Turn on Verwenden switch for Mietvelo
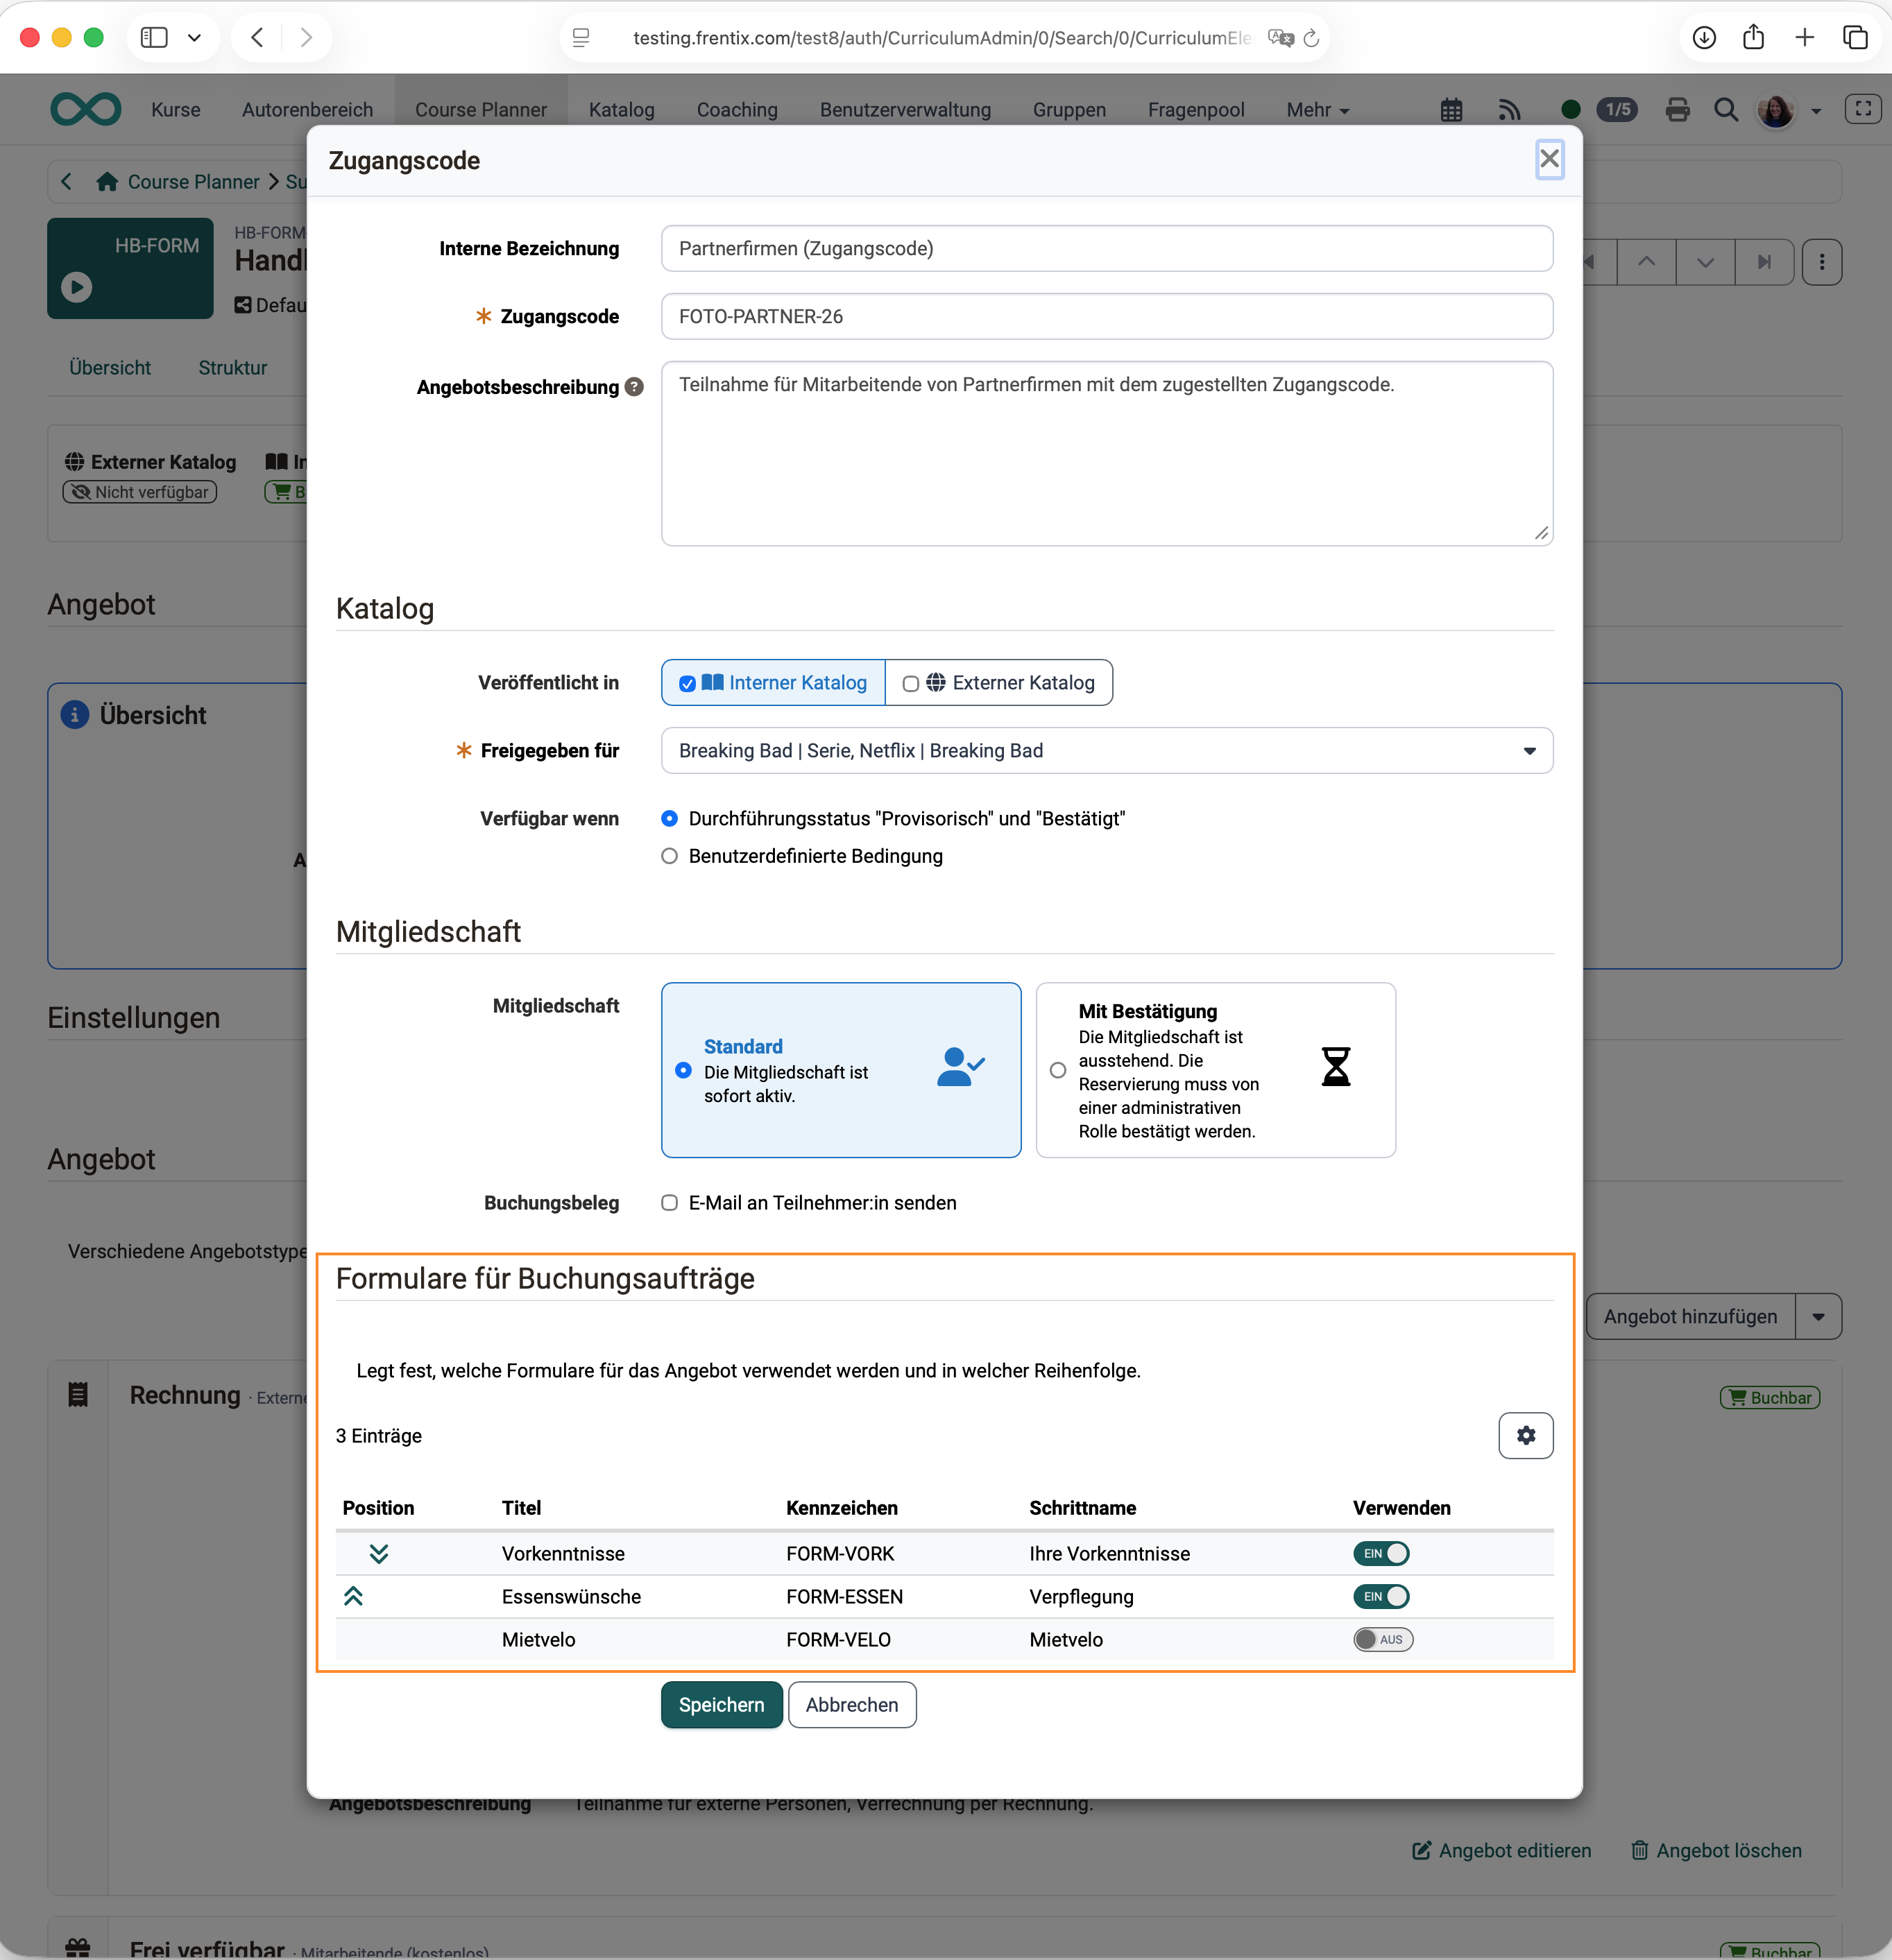Viewport: 1892px width, 1960px height. (1383, 1639)
